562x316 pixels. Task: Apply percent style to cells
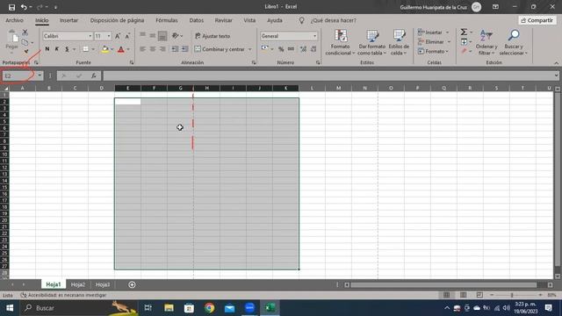(281, 49)
